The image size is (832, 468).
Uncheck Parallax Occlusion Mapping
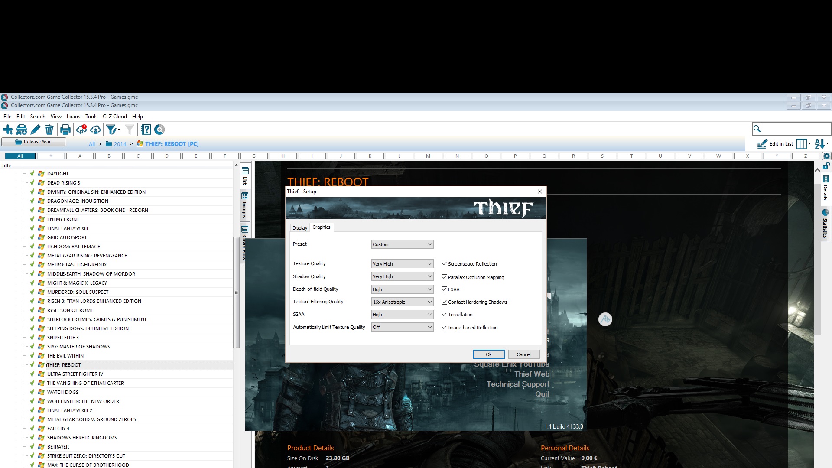[x=444, y=277]
